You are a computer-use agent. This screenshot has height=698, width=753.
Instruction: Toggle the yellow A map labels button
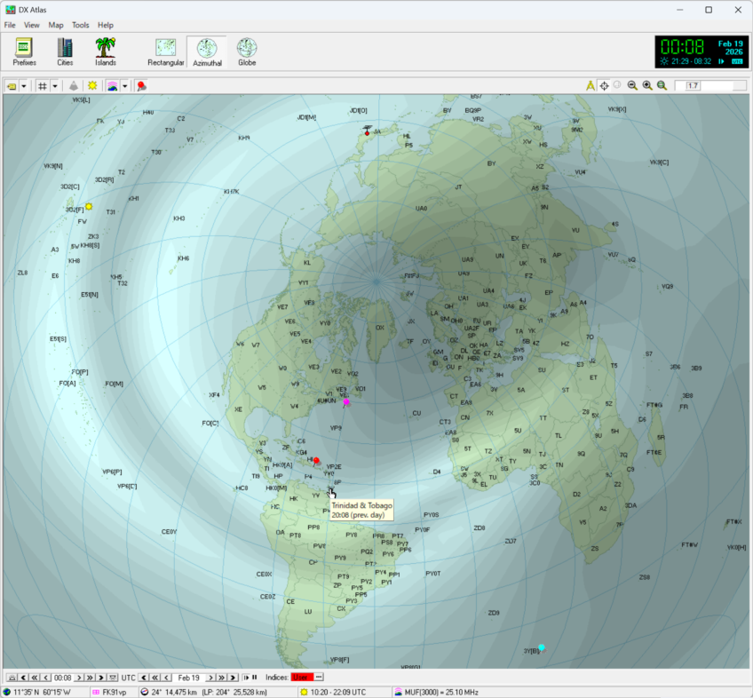pos(591,85)
